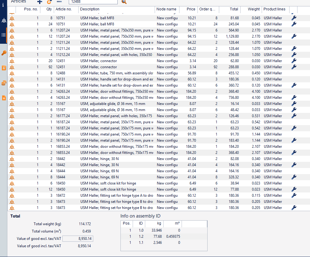
Task: Select article number cell '18472'
Action: [61, 196]
